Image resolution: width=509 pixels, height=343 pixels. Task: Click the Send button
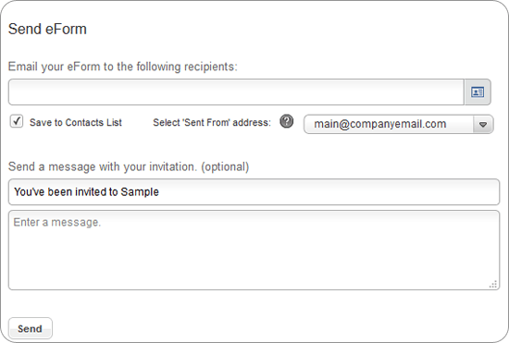point(31,328)
